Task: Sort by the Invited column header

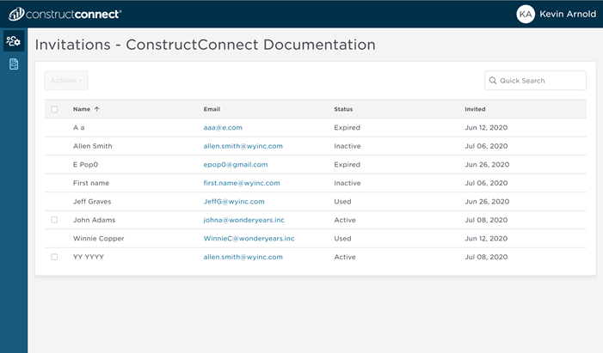Action: tap(475, 109)
